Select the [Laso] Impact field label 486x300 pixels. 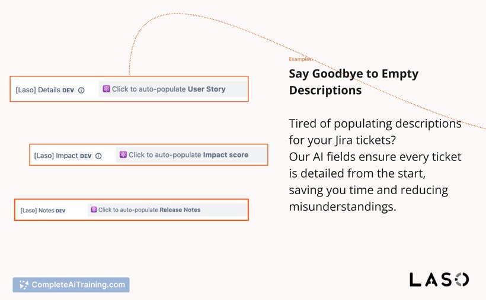tap(56, 156)
